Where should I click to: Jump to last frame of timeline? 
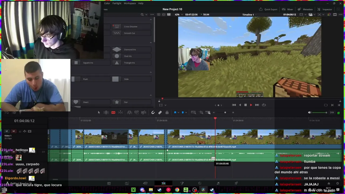[x=257, y=105]
